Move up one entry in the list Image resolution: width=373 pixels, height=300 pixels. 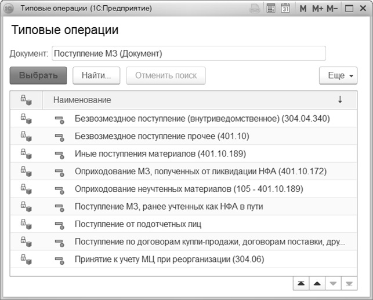click(317, 283)
